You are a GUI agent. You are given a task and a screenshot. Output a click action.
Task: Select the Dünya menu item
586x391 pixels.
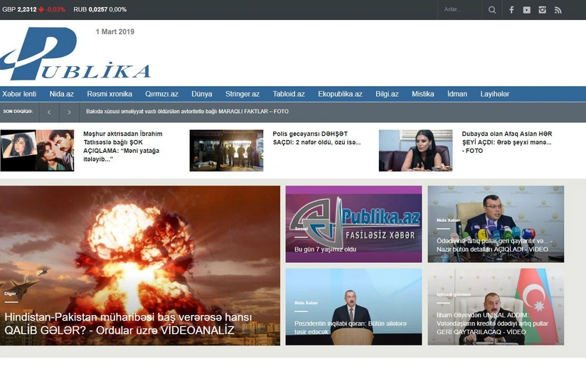[x=202, y=94]
